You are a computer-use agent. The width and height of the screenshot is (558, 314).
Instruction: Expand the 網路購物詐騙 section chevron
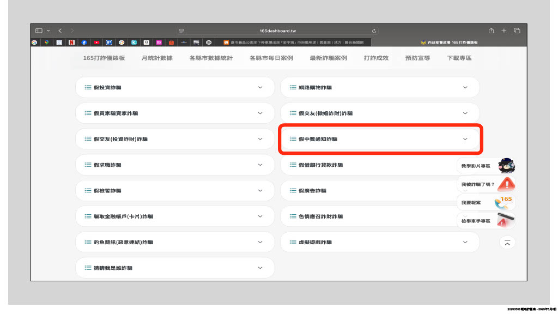[x=465, y=87]
